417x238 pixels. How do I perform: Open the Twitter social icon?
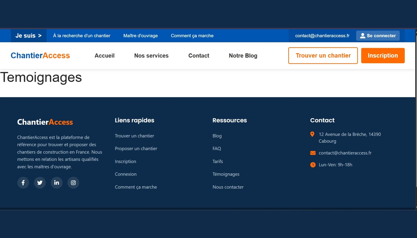40,183
